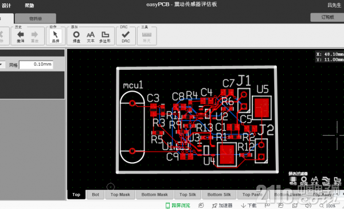Select the Text (文本) add tool
The height and width of the screenshot is (209, 344).
[91, 37]
